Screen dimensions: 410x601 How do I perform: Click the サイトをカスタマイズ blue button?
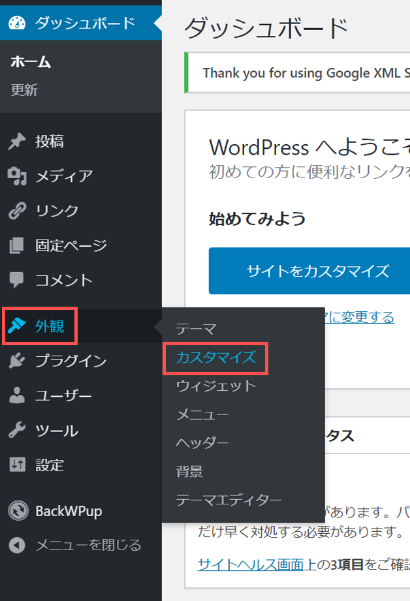309,271
